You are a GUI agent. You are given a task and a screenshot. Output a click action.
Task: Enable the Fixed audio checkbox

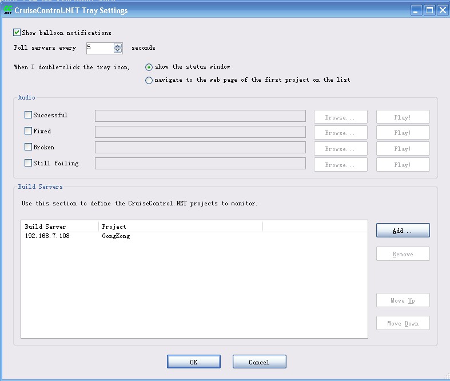point(28,131)
